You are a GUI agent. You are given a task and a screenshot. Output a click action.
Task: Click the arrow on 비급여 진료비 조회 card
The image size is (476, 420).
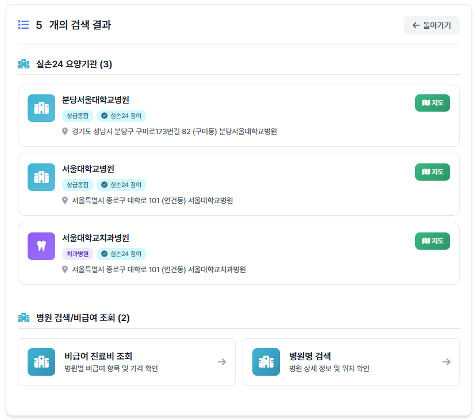[x=222, y=362]
